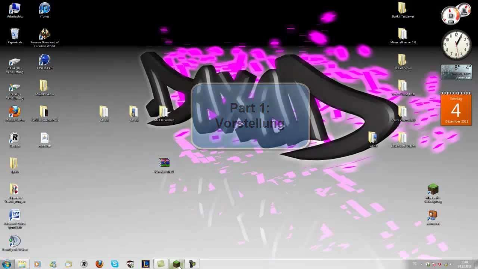The width and height of the screenshot is (478, 269).
Task: Open the folder icon left of taskbar R icon
Action: point(68,264)
